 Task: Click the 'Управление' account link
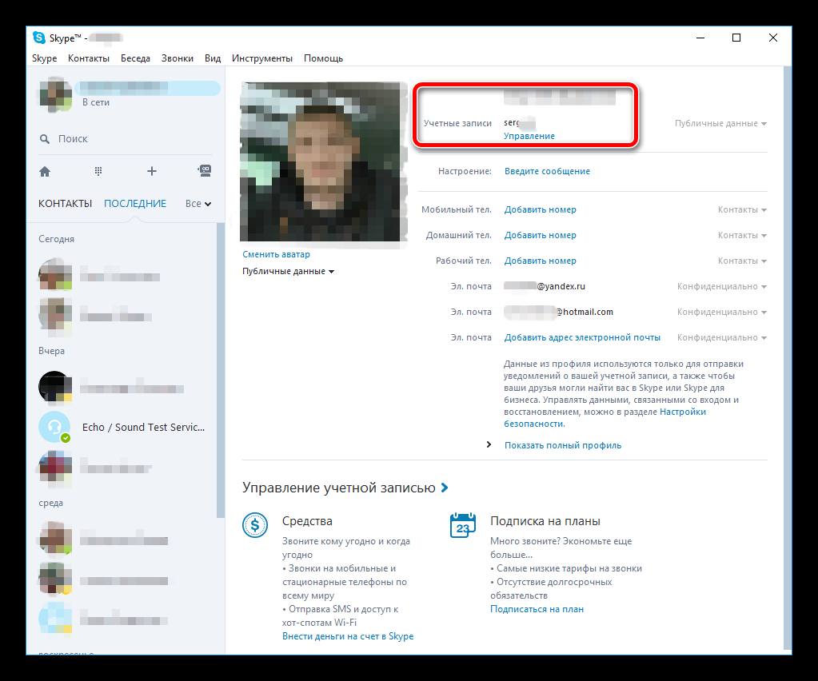pos(529,136)
